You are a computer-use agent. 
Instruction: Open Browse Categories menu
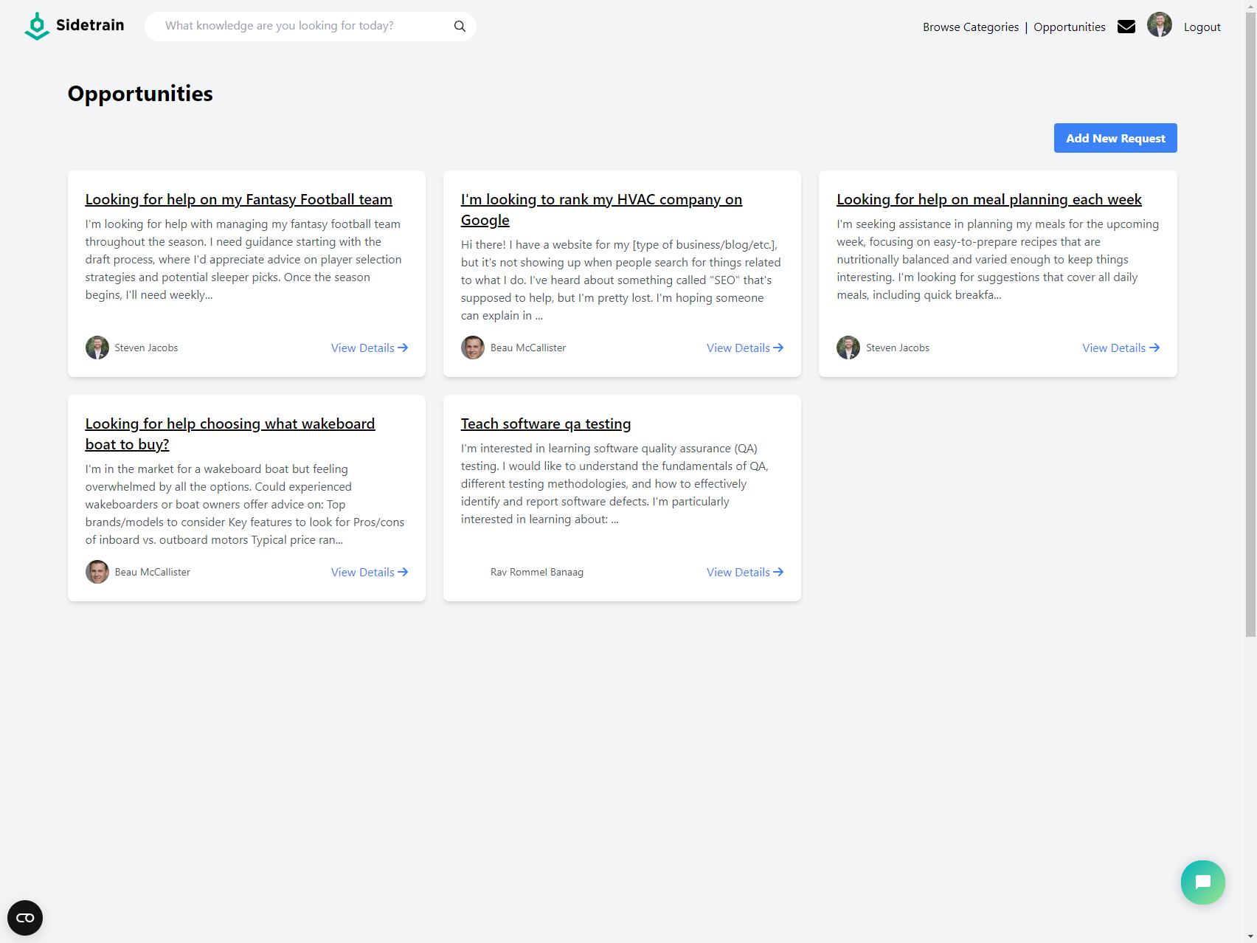(970, 27)
